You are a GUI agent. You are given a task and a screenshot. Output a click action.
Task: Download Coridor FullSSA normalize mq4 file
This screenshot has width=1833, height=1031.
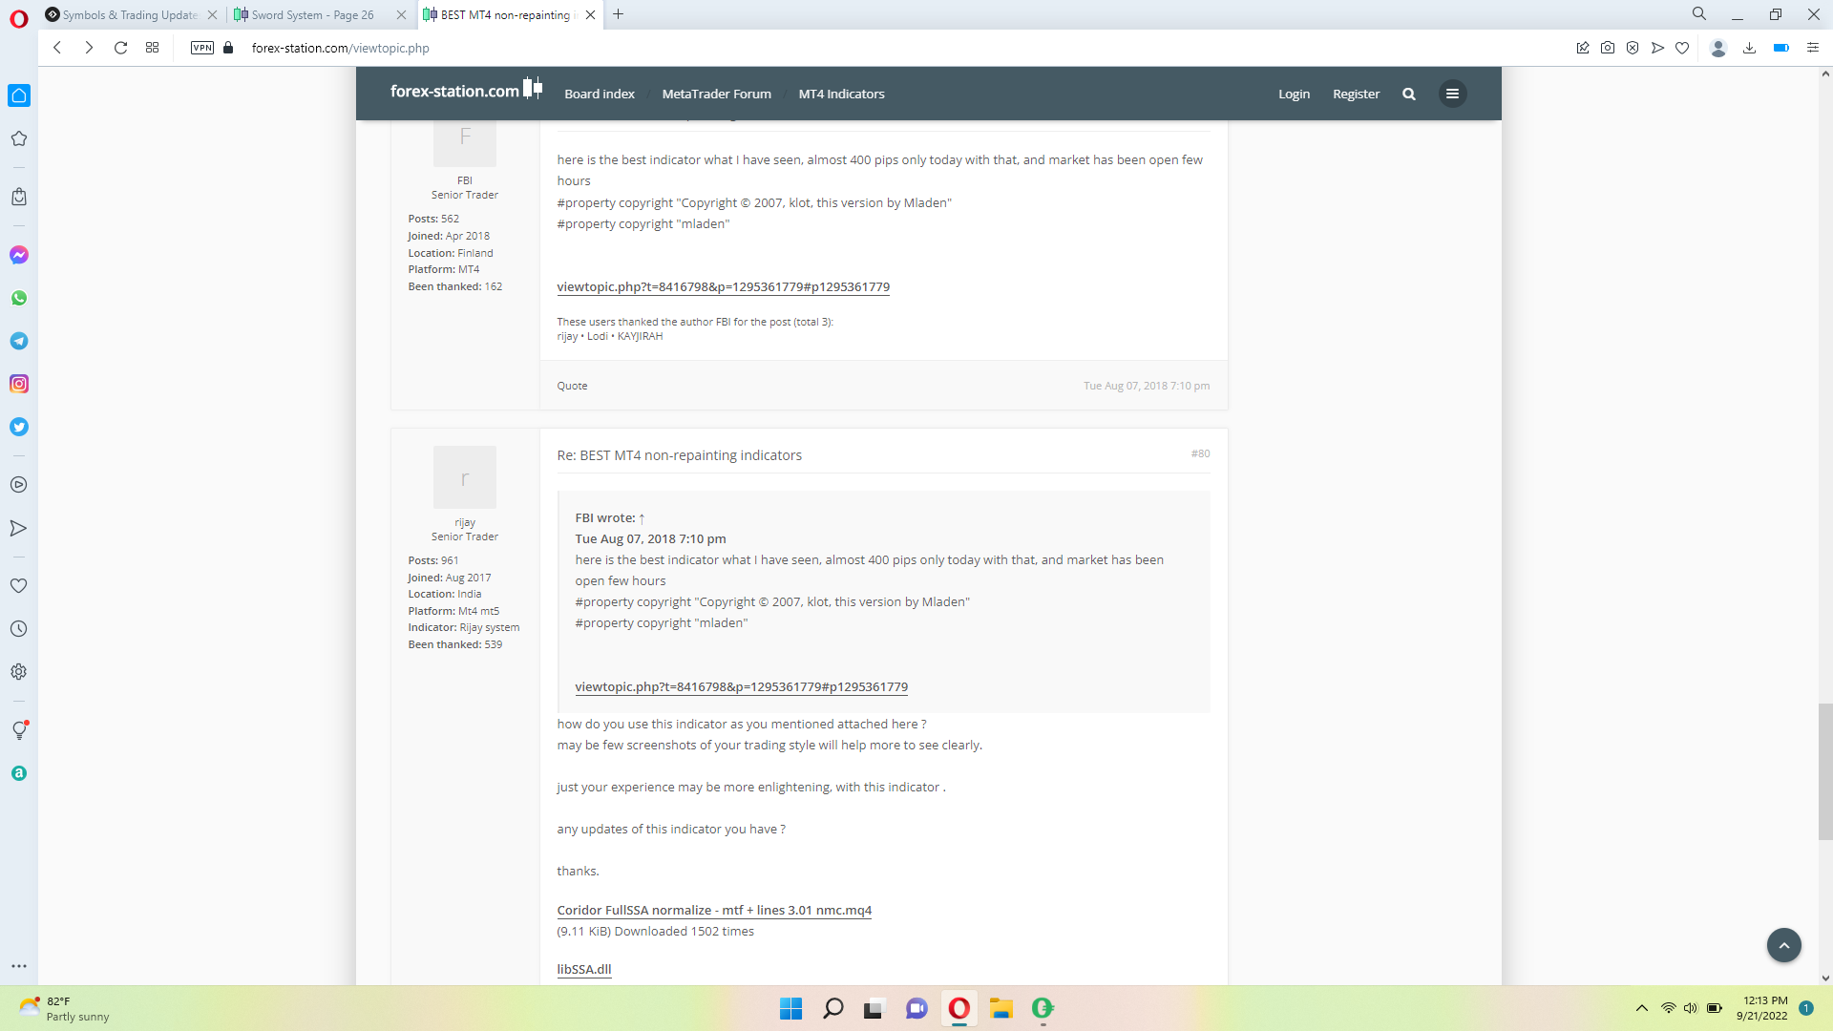[x=713, y=910]
